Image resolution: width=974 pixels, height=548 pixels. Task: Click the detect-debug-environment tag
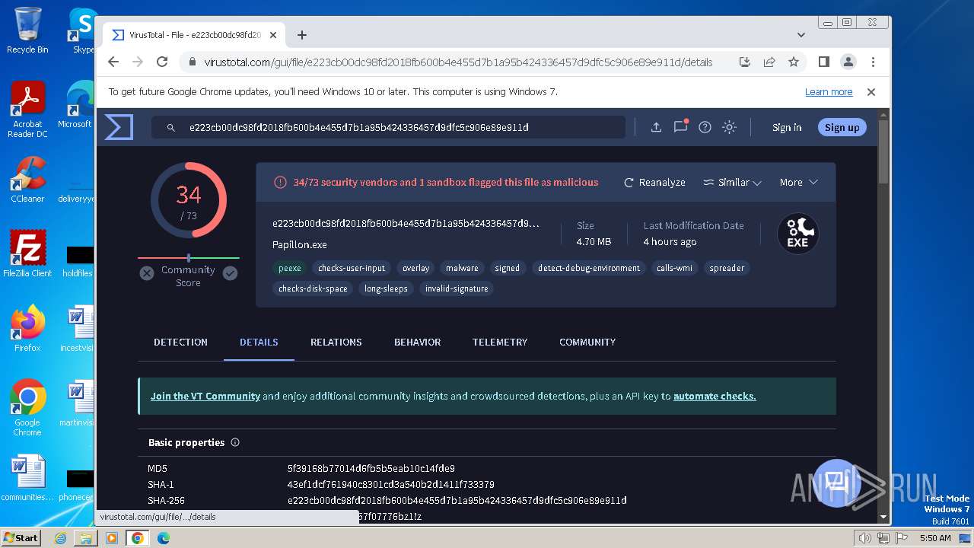[x=589, y=268]
